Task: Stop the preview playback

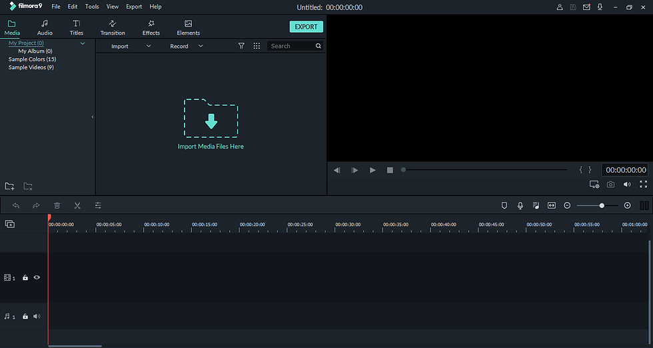Action: [390, 170]
